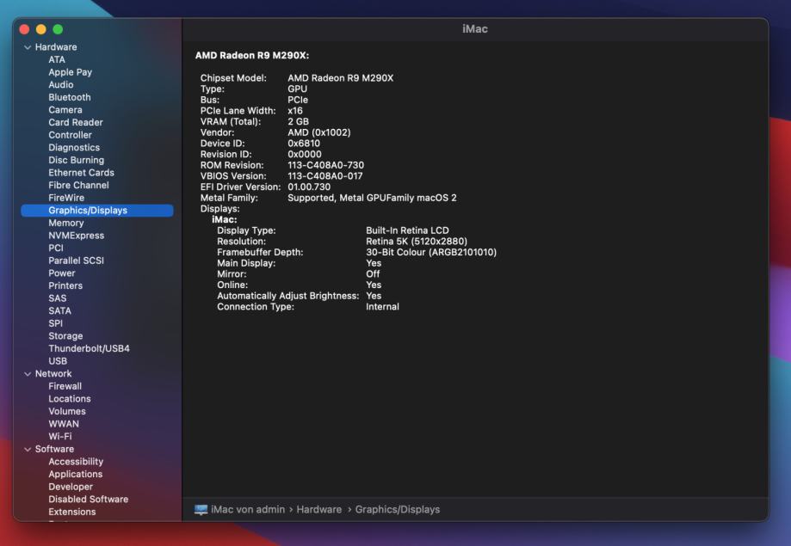791x546 pixels.
Task: Show WWAN information
Action: click(64, 425)
